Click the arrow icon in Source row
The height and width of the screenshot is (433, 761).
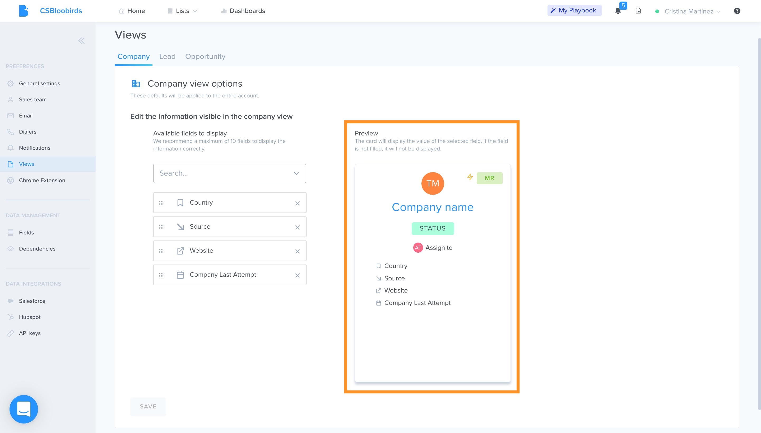tap(180, 227)
